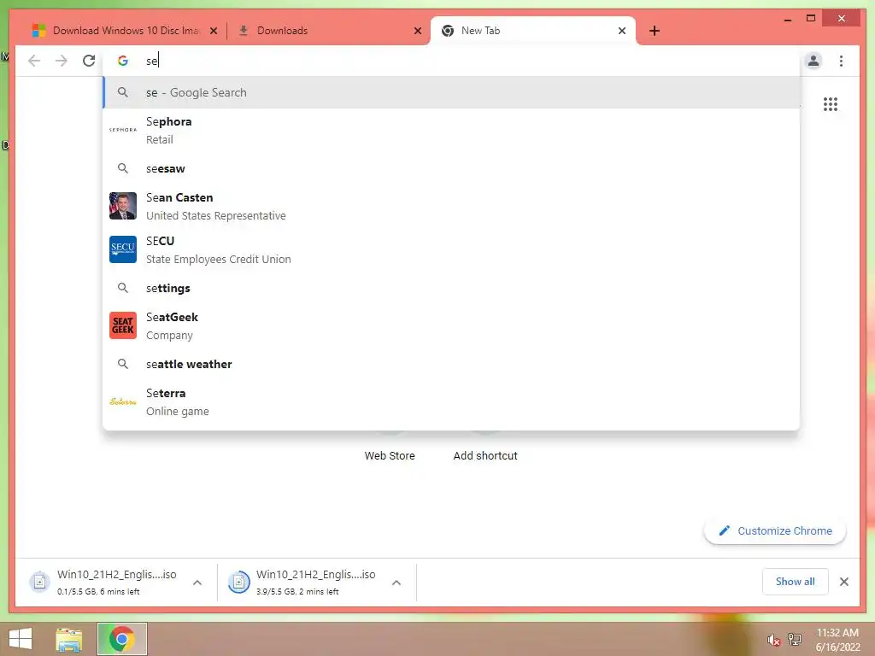Choose the seesaw search suggestion

[x=451, y=168]
